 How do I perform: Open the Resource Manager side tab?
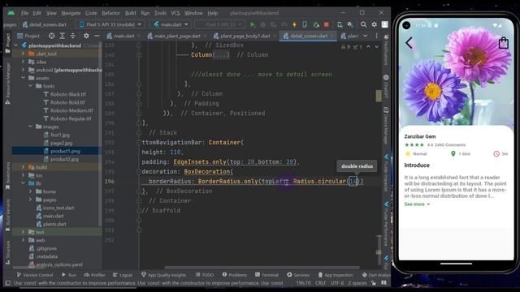pos(7,84)
